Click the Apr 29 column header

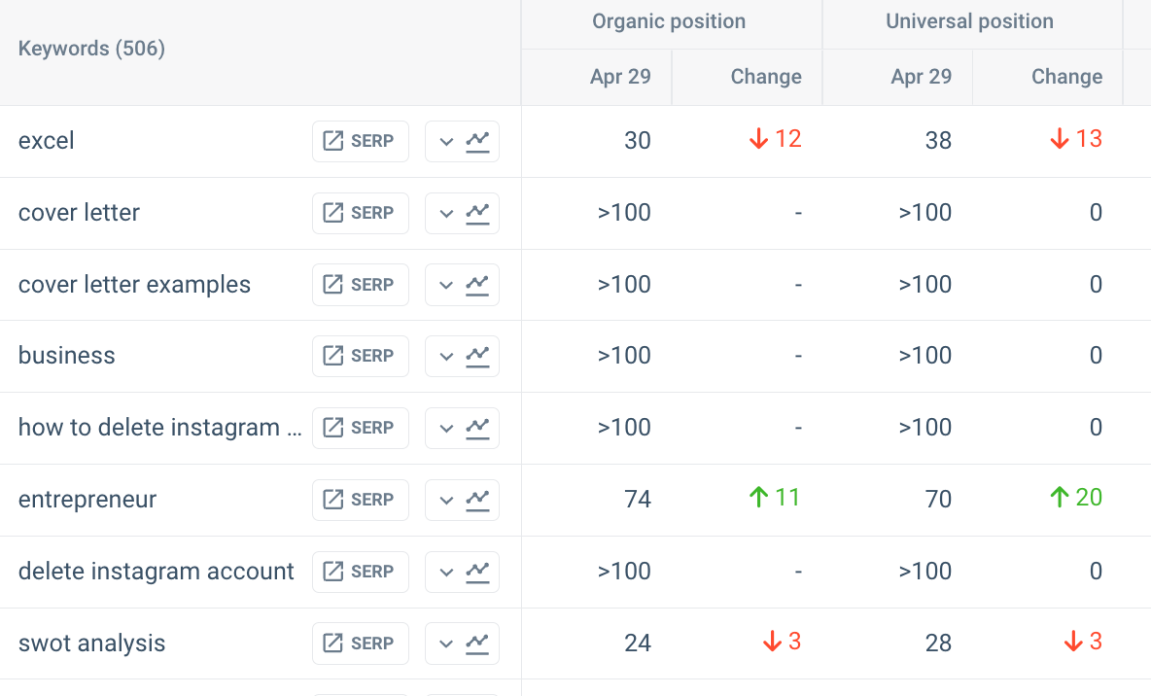tap(623, 76)
